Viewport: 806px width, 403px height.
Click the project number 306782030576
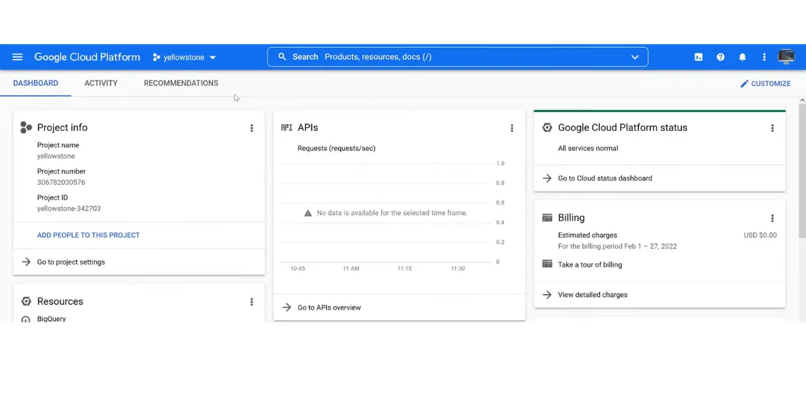point(61,182)
